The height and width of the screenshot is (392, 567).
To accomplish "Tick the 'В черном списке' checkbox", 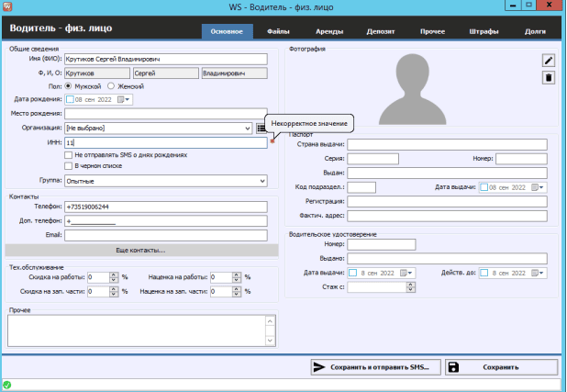I will [69, 166].
